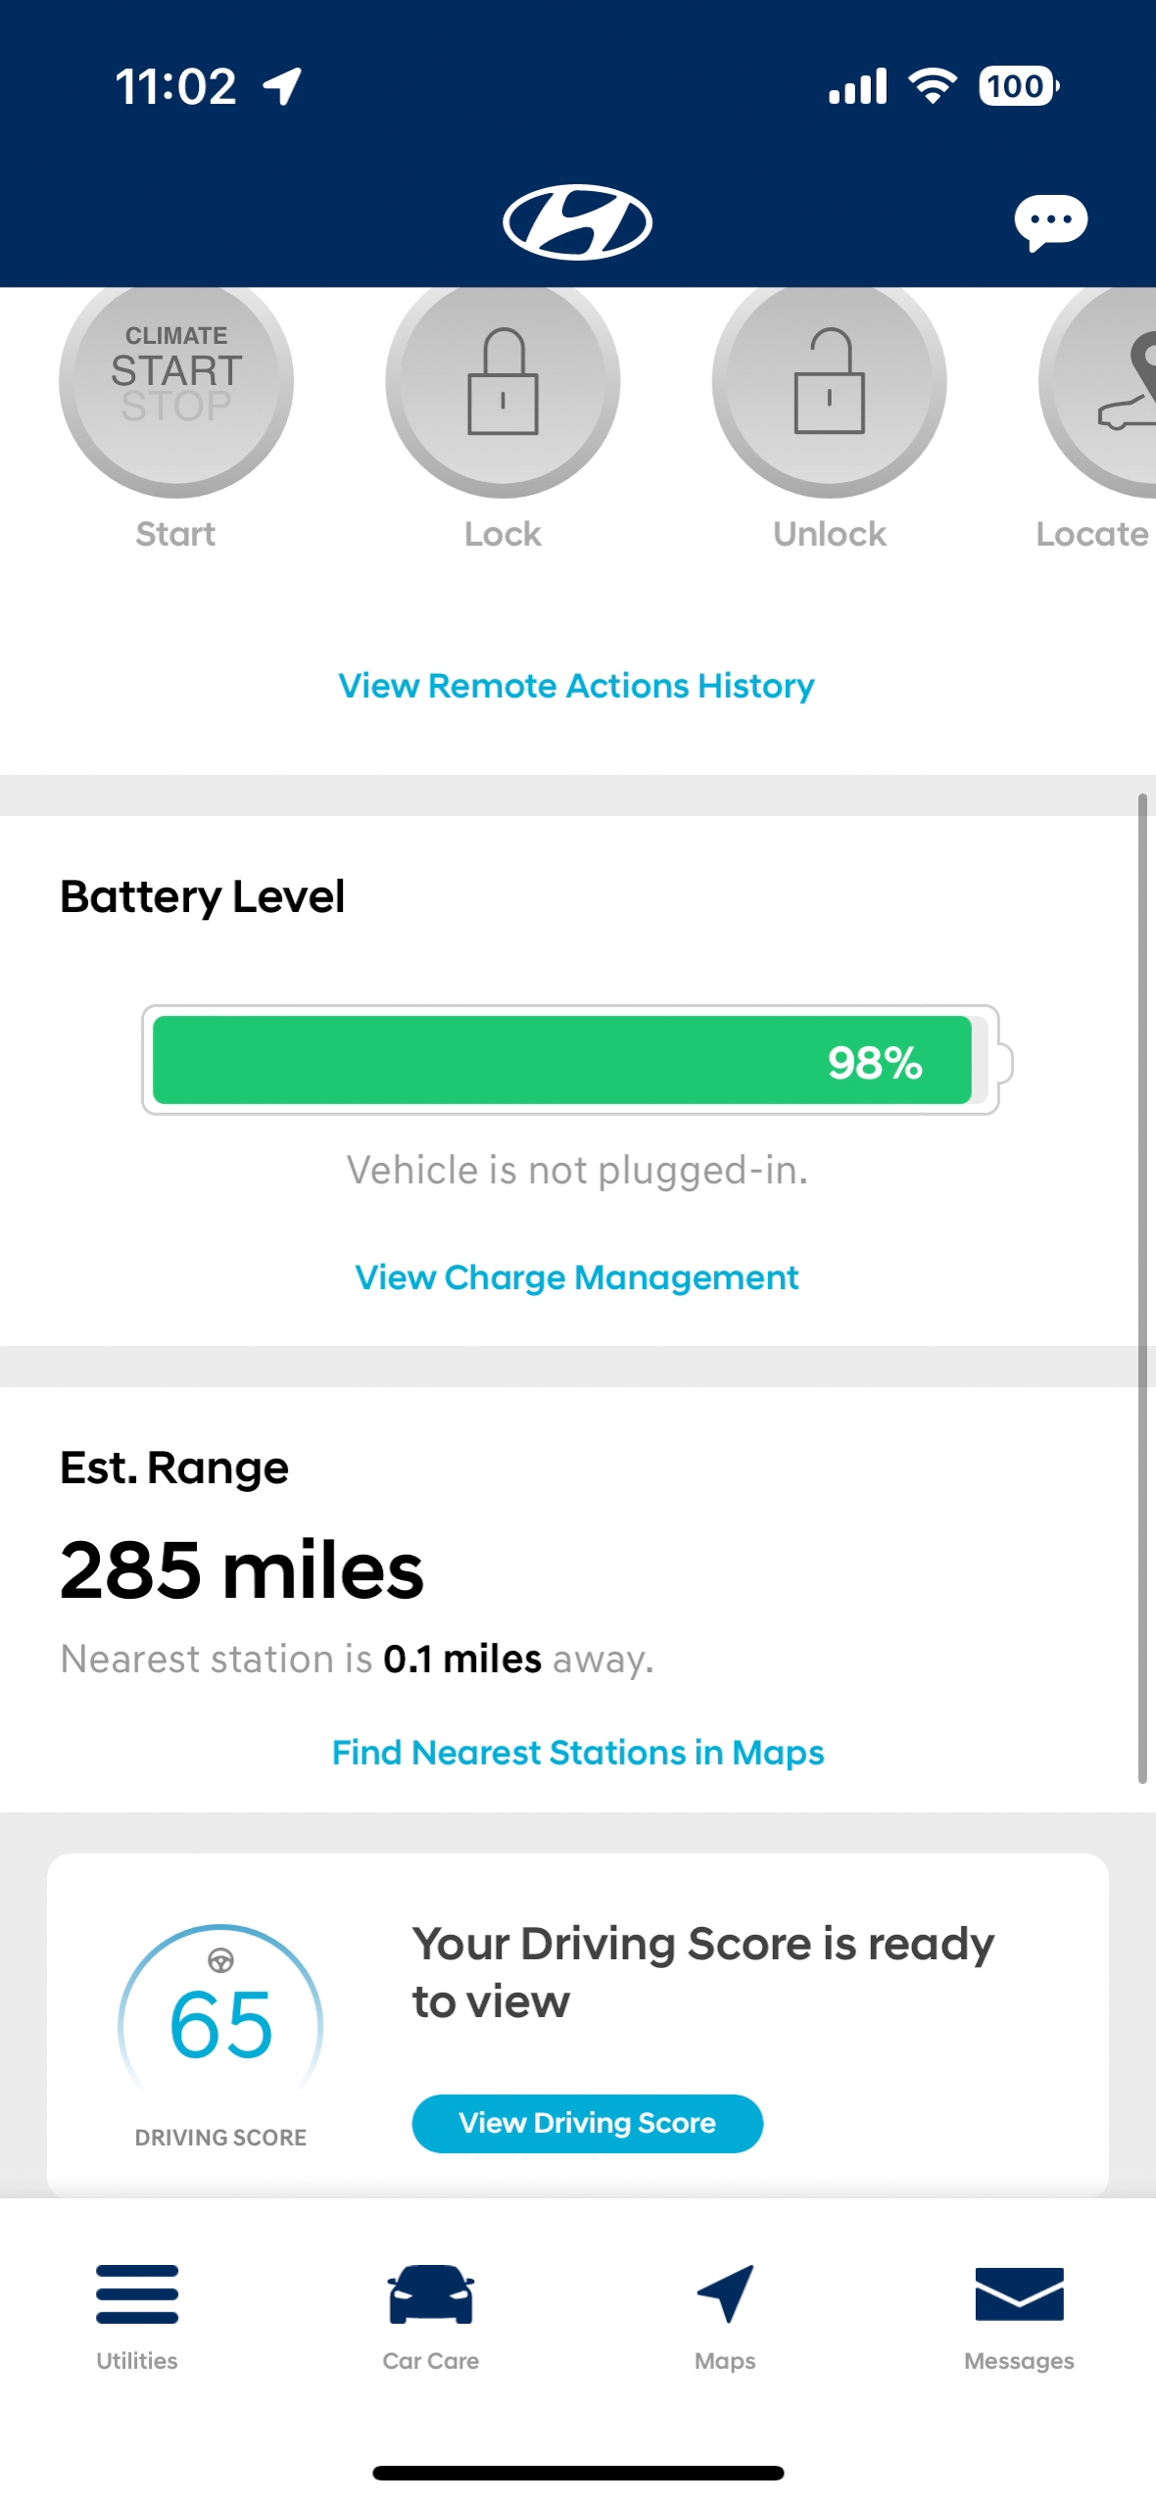Open the Maps tab
Screen dimensions: 1156x2504
pos(725,2314)
